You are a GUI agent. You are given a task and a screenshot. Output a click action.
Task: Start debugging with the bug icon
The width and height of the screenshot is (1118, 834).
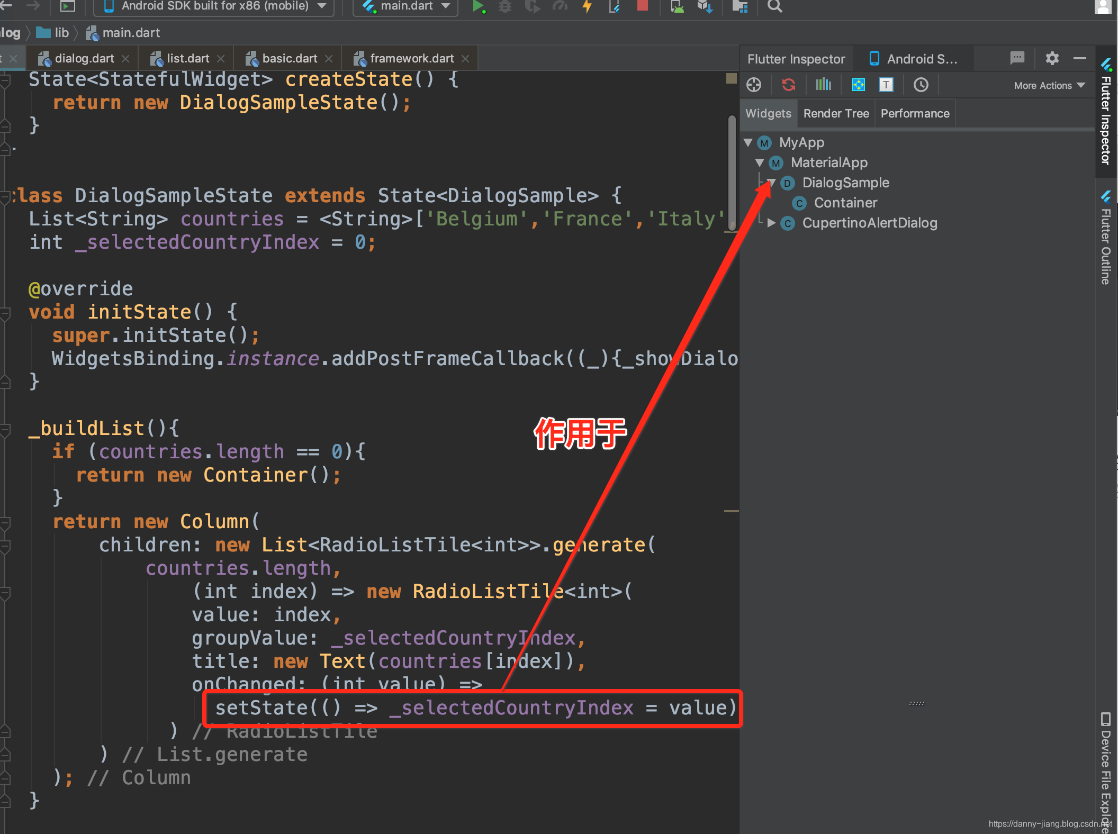[x=506, y=6]
